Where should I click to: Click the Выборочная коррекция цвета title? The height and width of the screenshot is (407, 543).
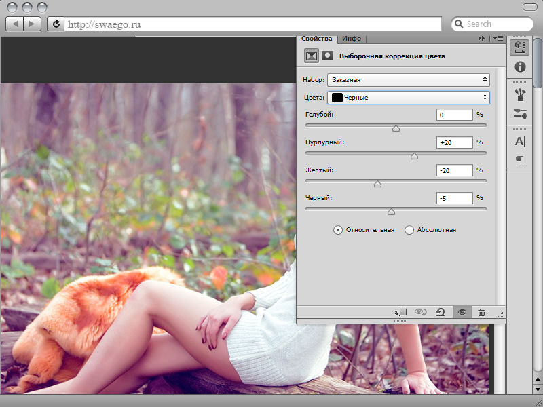392,56
